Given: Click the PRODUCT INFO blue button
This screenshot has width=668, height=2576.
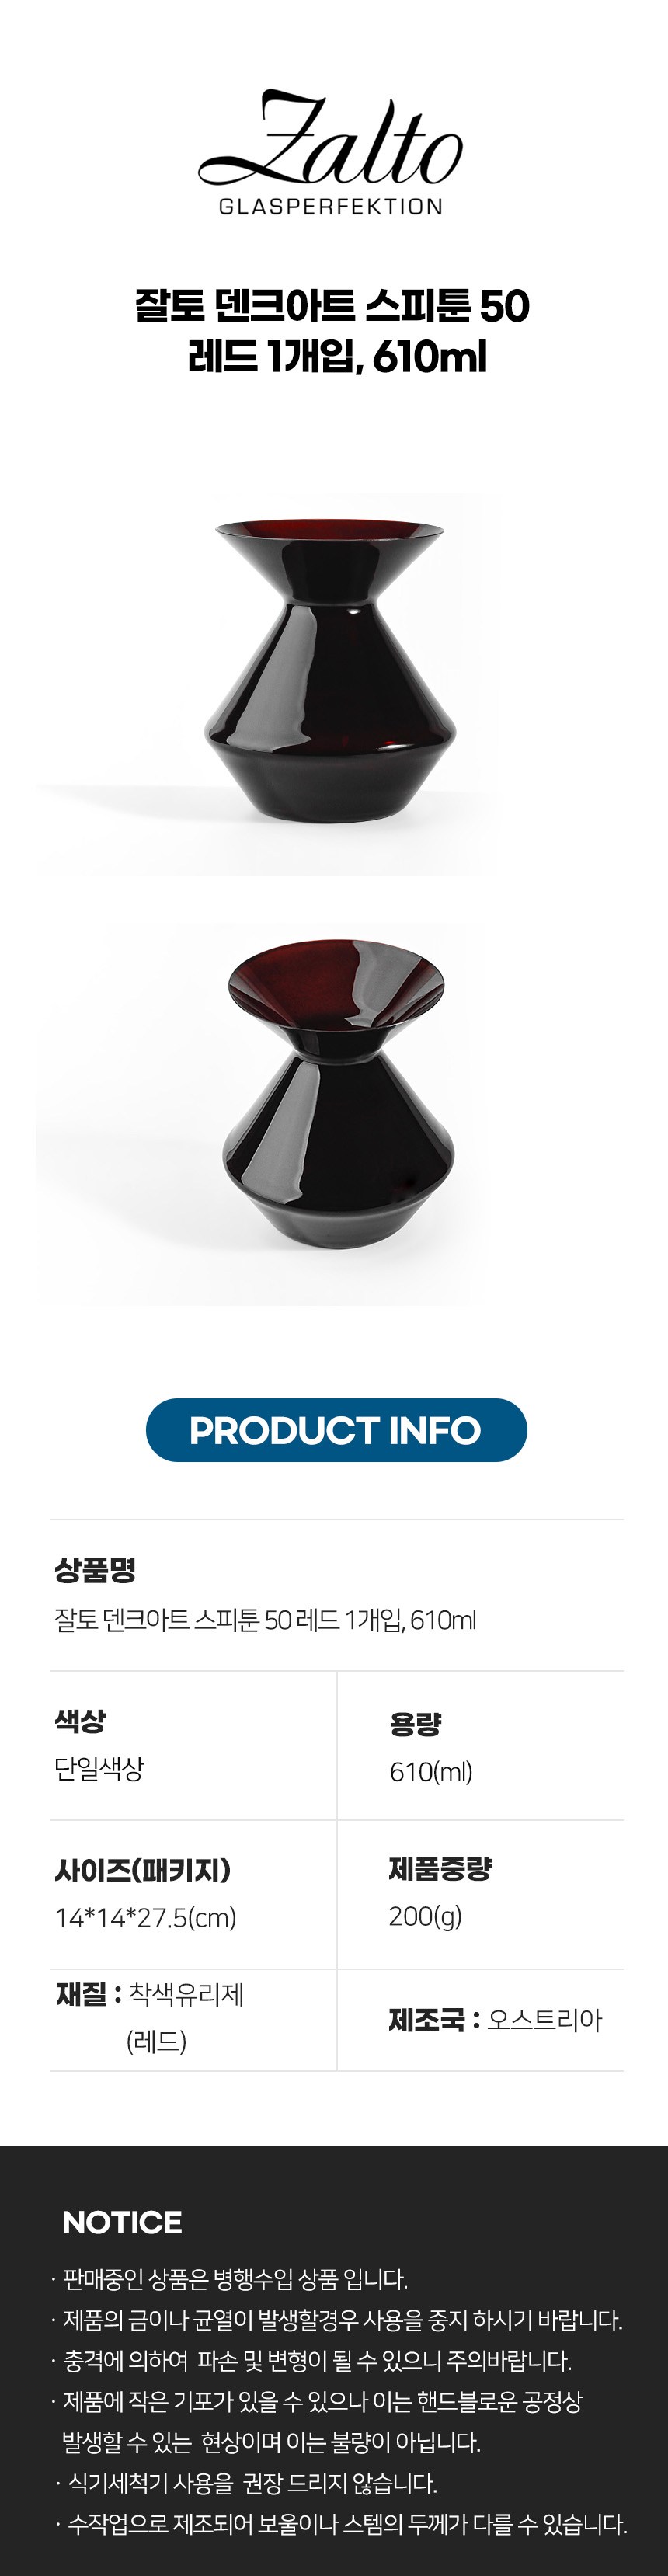Looking at the screenshot, I should click(336, 1430).
